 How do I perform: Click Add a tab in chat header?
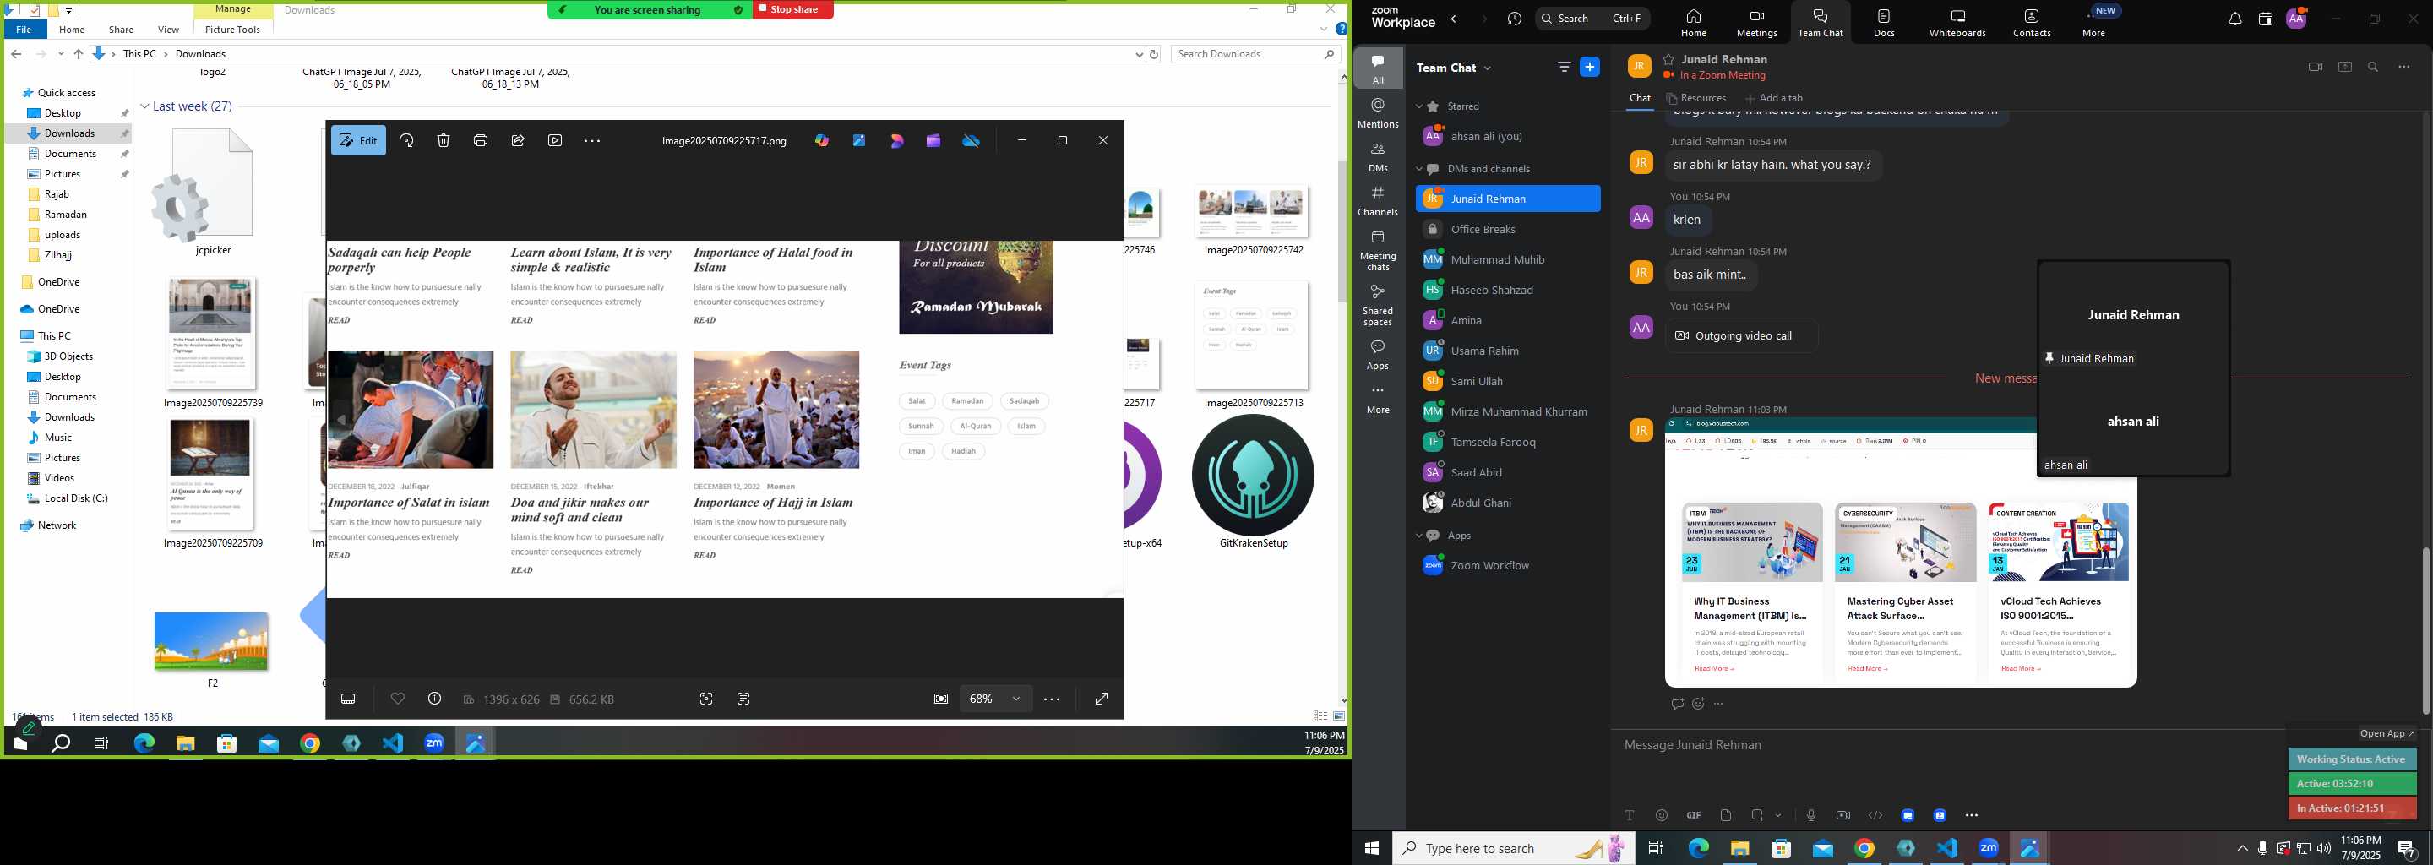point(1774,98)
